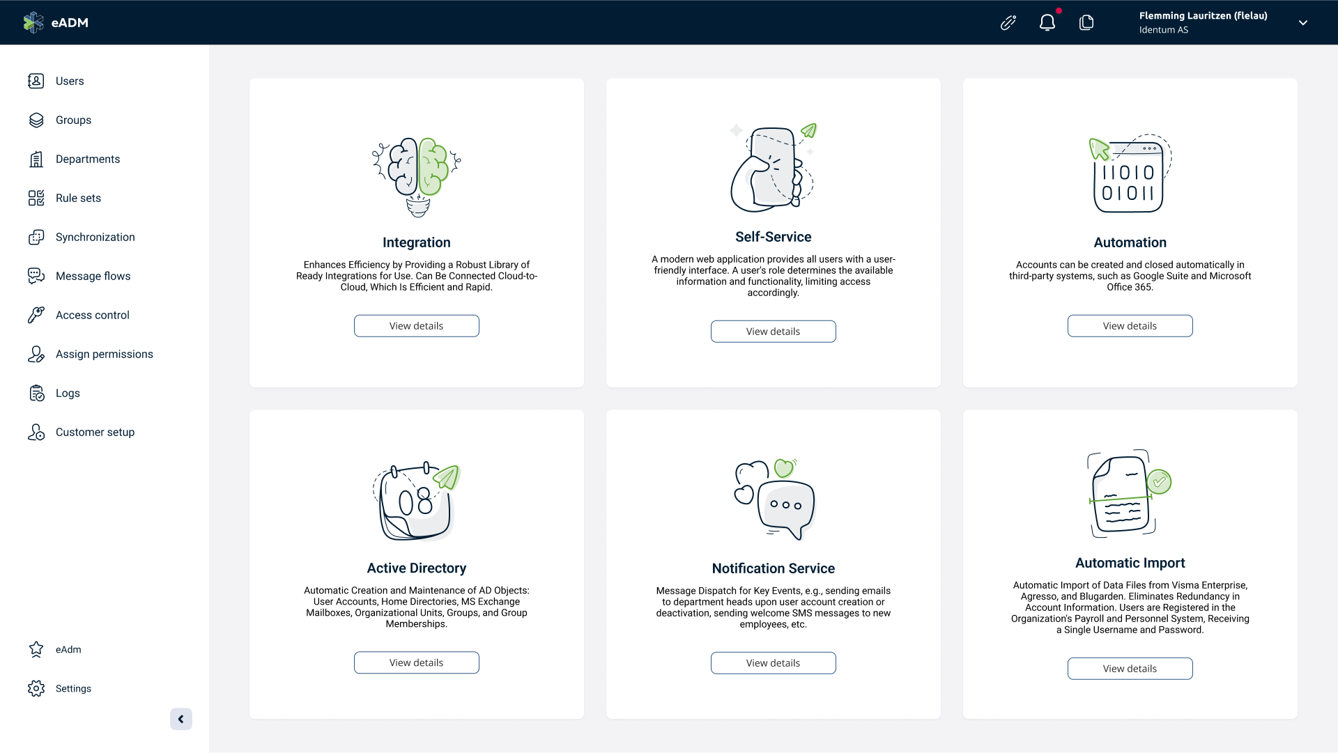Navigate to Departments icon
The image size is (1338, 753).
36,159
